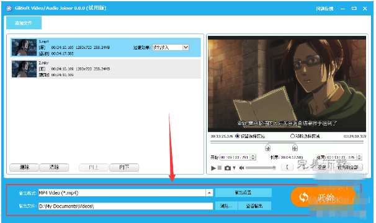Open the snapshot options dropdown arrow
Image resolution: width=376 pixels, height=223 pixels.
pyautogui.click(x=235, y=168)
